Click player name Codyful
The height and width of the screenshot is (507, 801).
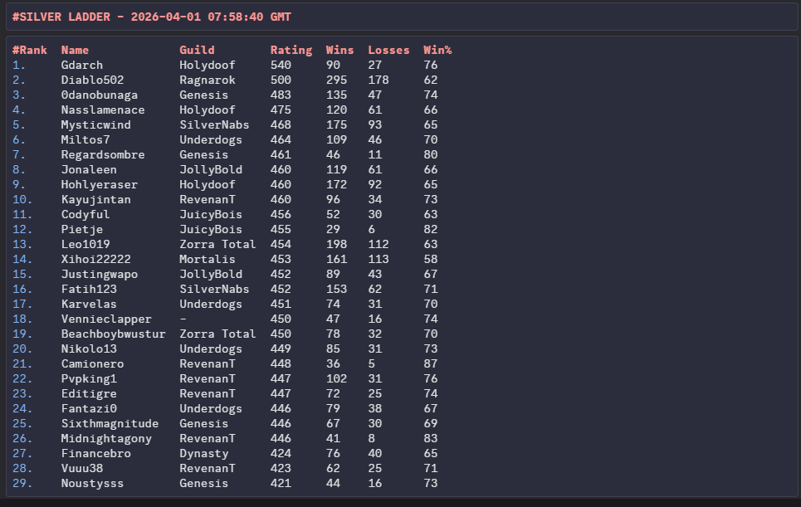(85, 214)
